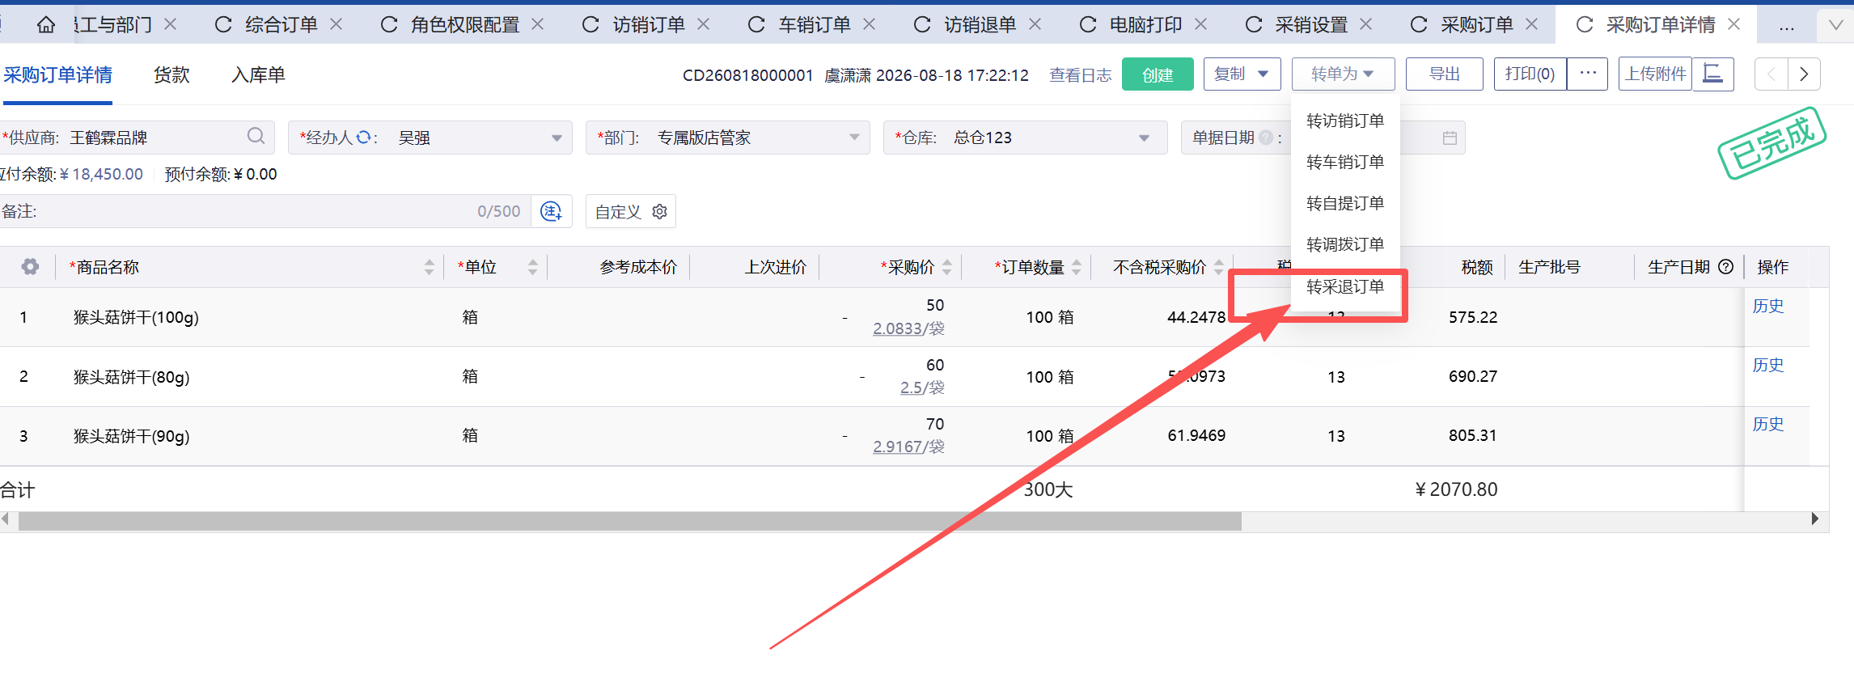
Task: Refresh the 综合订单 tab via its reload icon
Action: click(223, 25)
